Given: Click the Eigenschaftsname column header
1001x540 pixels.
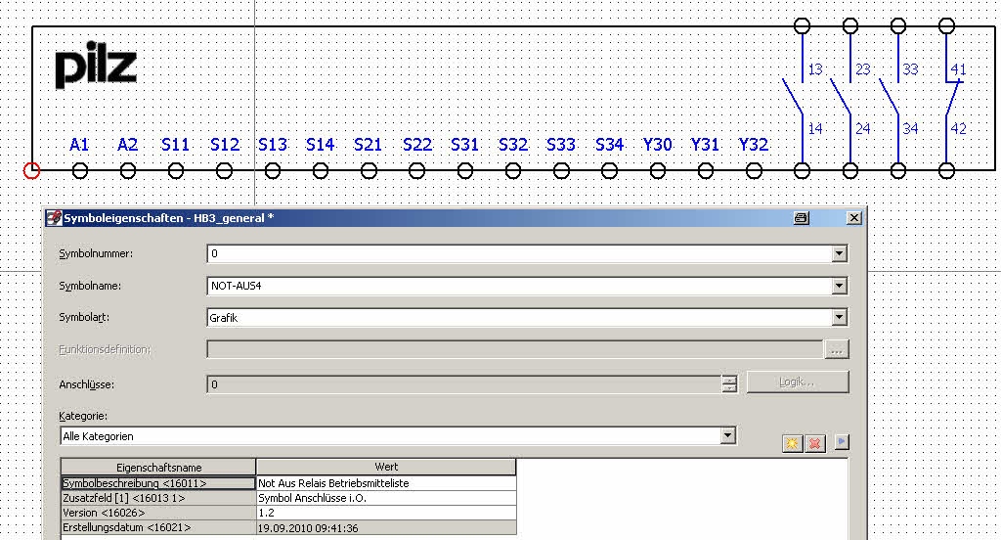Looking at the screenshot, I should [x=158, y=468].
